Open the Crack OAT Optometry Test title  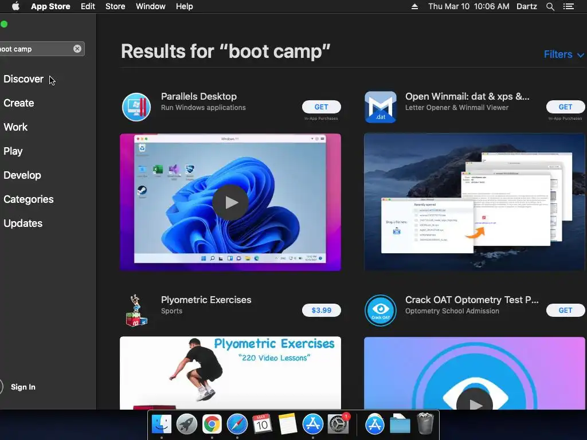[472, 300]
